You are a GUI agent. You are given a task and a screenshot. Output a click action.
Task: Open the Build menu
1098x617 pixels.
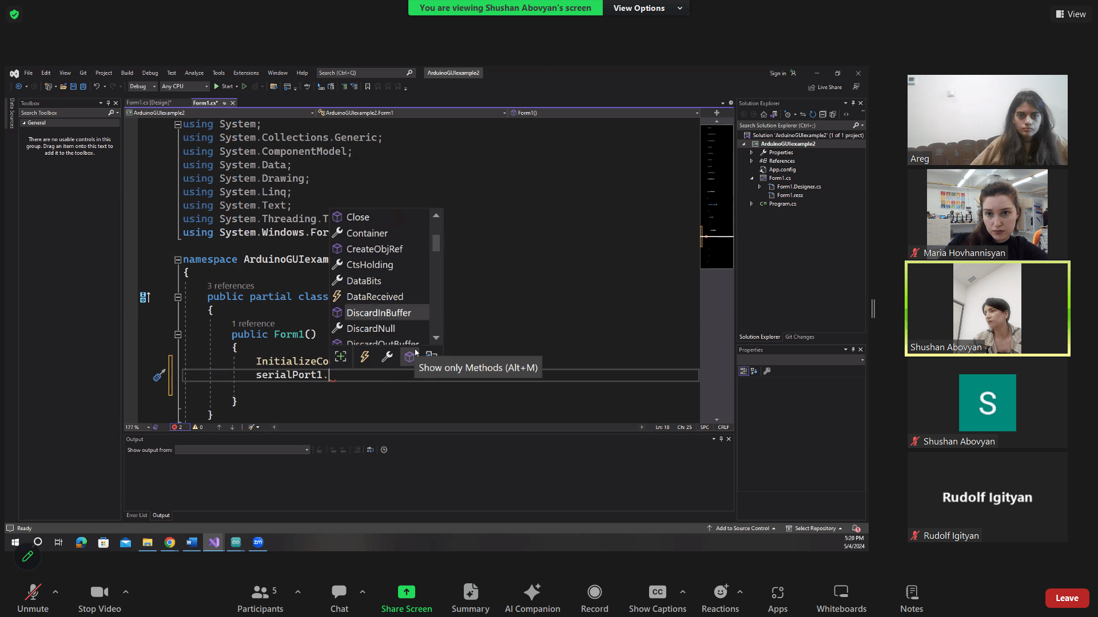(127, 73)
